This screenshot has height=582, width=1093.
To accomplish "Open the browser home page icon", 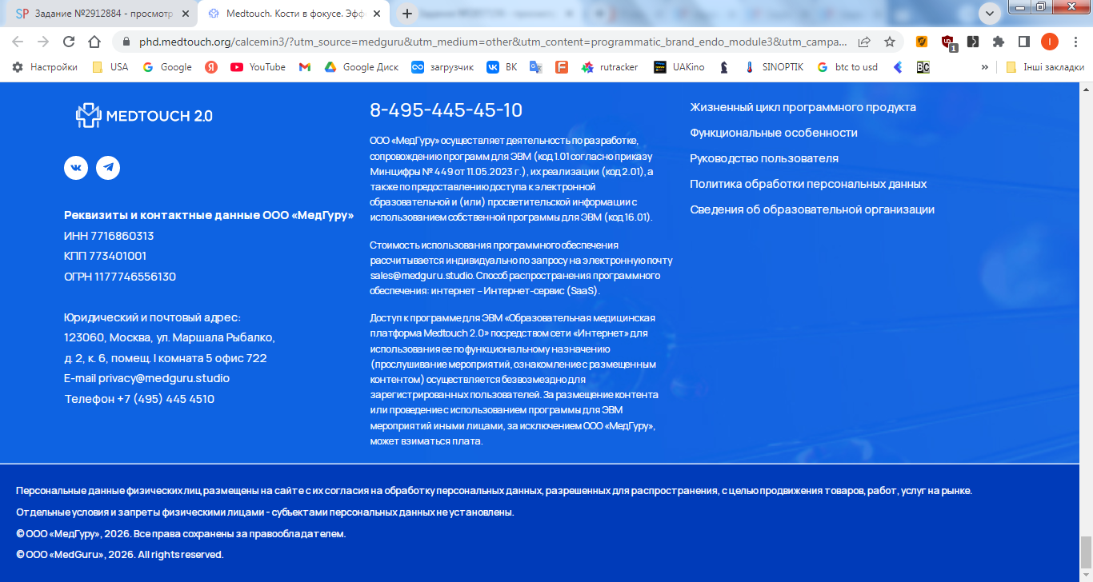I will pyautogui.click(x=94, y=42).
